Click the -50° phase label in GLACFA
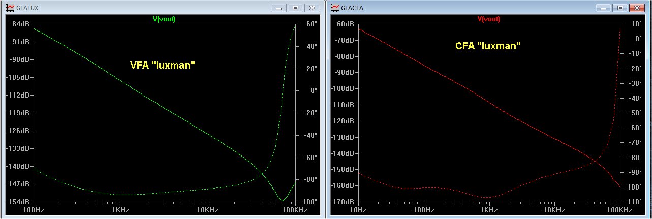This screenshot has width=652, height=219. (634, 113)
